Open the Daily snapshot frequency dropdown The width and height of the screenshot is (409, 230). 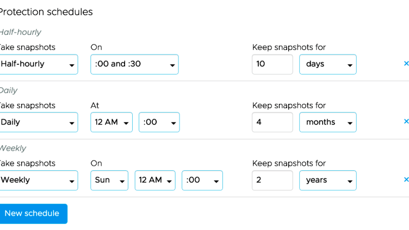(x=38, y=122)
